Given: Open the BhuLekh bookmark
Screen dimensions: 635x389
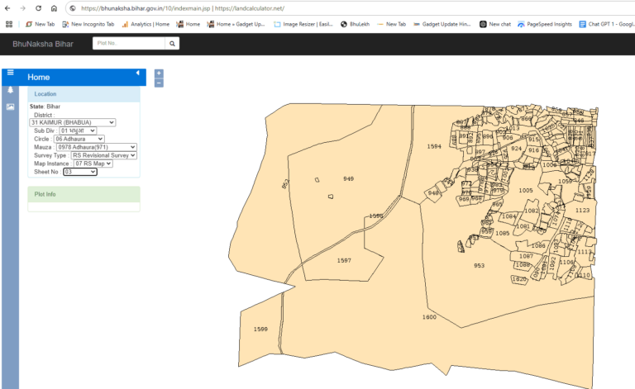Looking at the screenshot, I should 356,25.
